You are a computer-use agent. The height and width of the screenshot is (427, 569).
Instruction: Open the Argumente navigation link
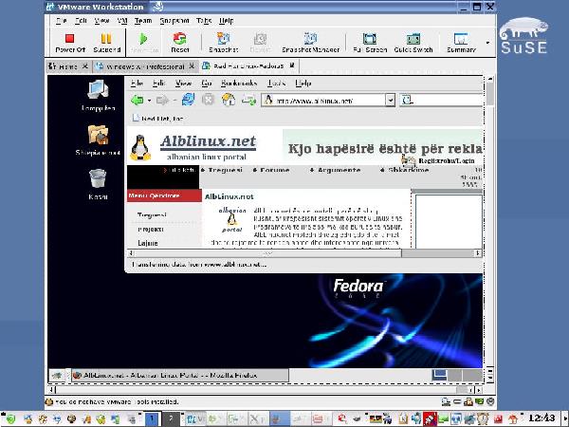pos(339,170)
